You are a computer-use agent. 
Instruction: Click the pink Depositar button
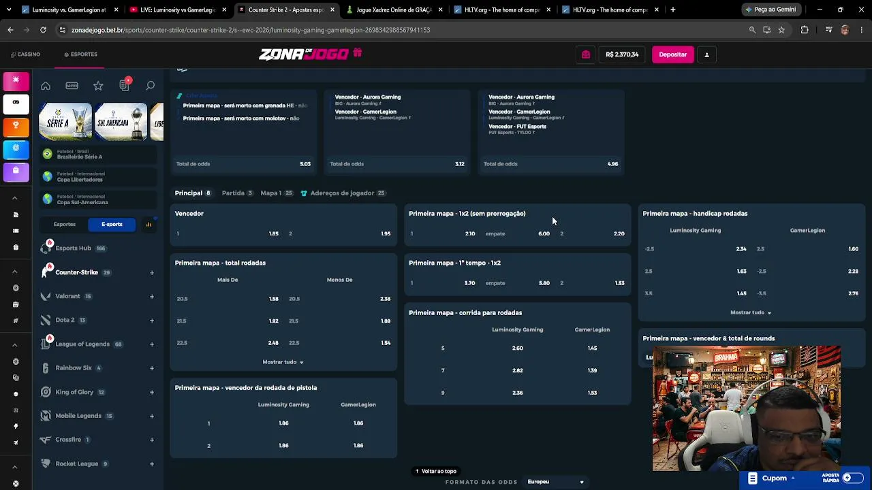(673, 54)
